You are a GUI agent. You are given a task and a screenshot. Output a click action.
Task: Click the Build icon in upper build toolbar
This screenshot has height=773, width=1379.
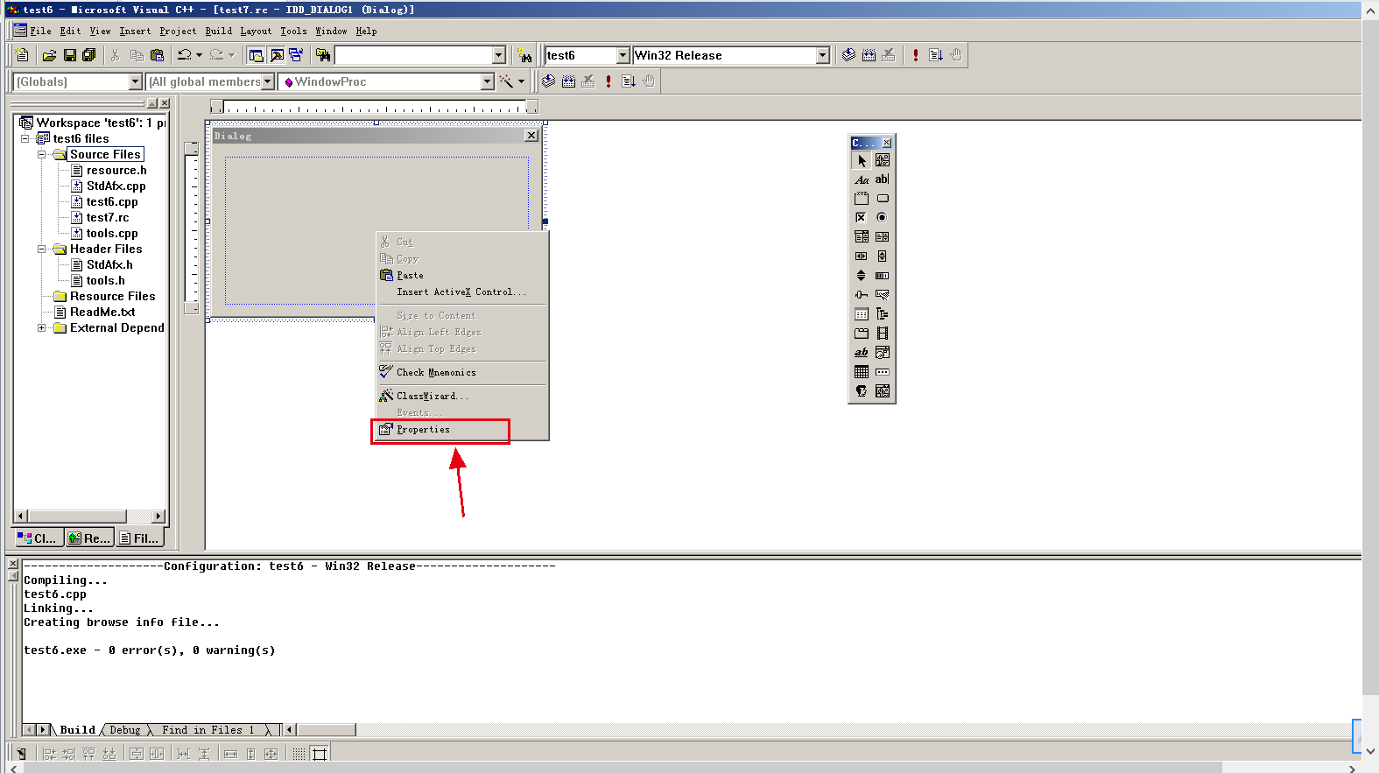pos(869,55)
